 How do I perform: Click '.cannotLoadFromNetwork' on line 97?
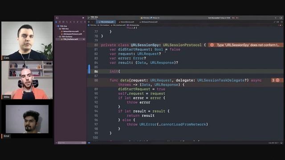182,124
